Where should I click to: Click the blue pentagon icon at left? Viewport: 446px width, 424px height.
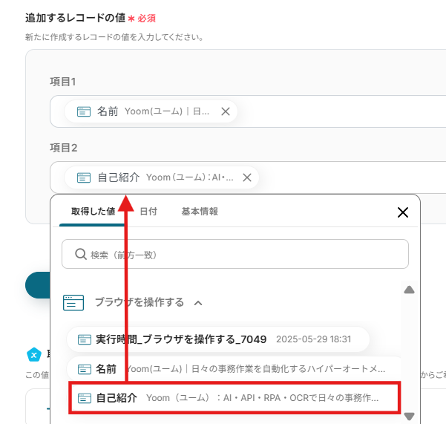coord(34,354)
